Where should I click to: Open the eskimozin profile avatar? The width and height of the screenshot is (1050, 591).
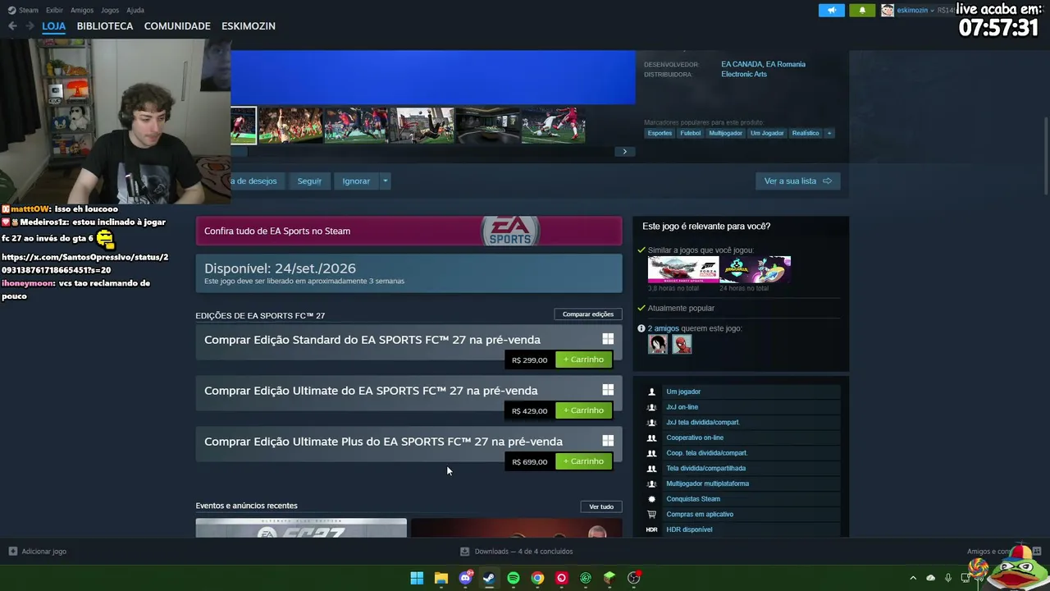[x=888, y=11]
